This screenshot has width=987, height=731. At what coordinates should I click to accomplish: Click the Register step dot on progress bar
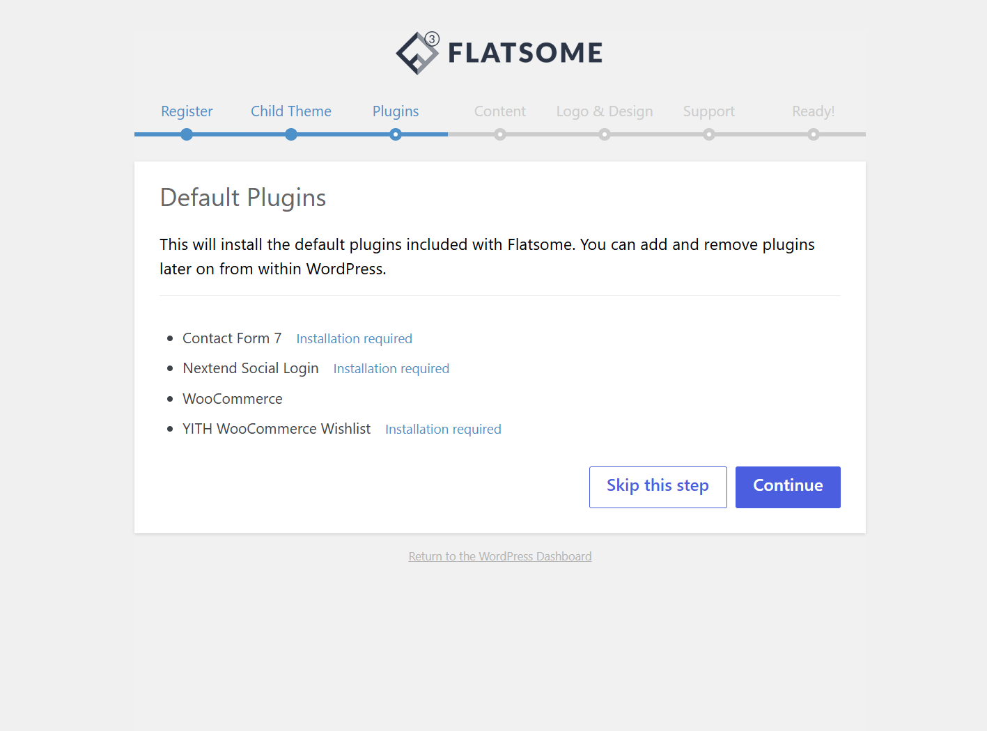coord(187,134)
